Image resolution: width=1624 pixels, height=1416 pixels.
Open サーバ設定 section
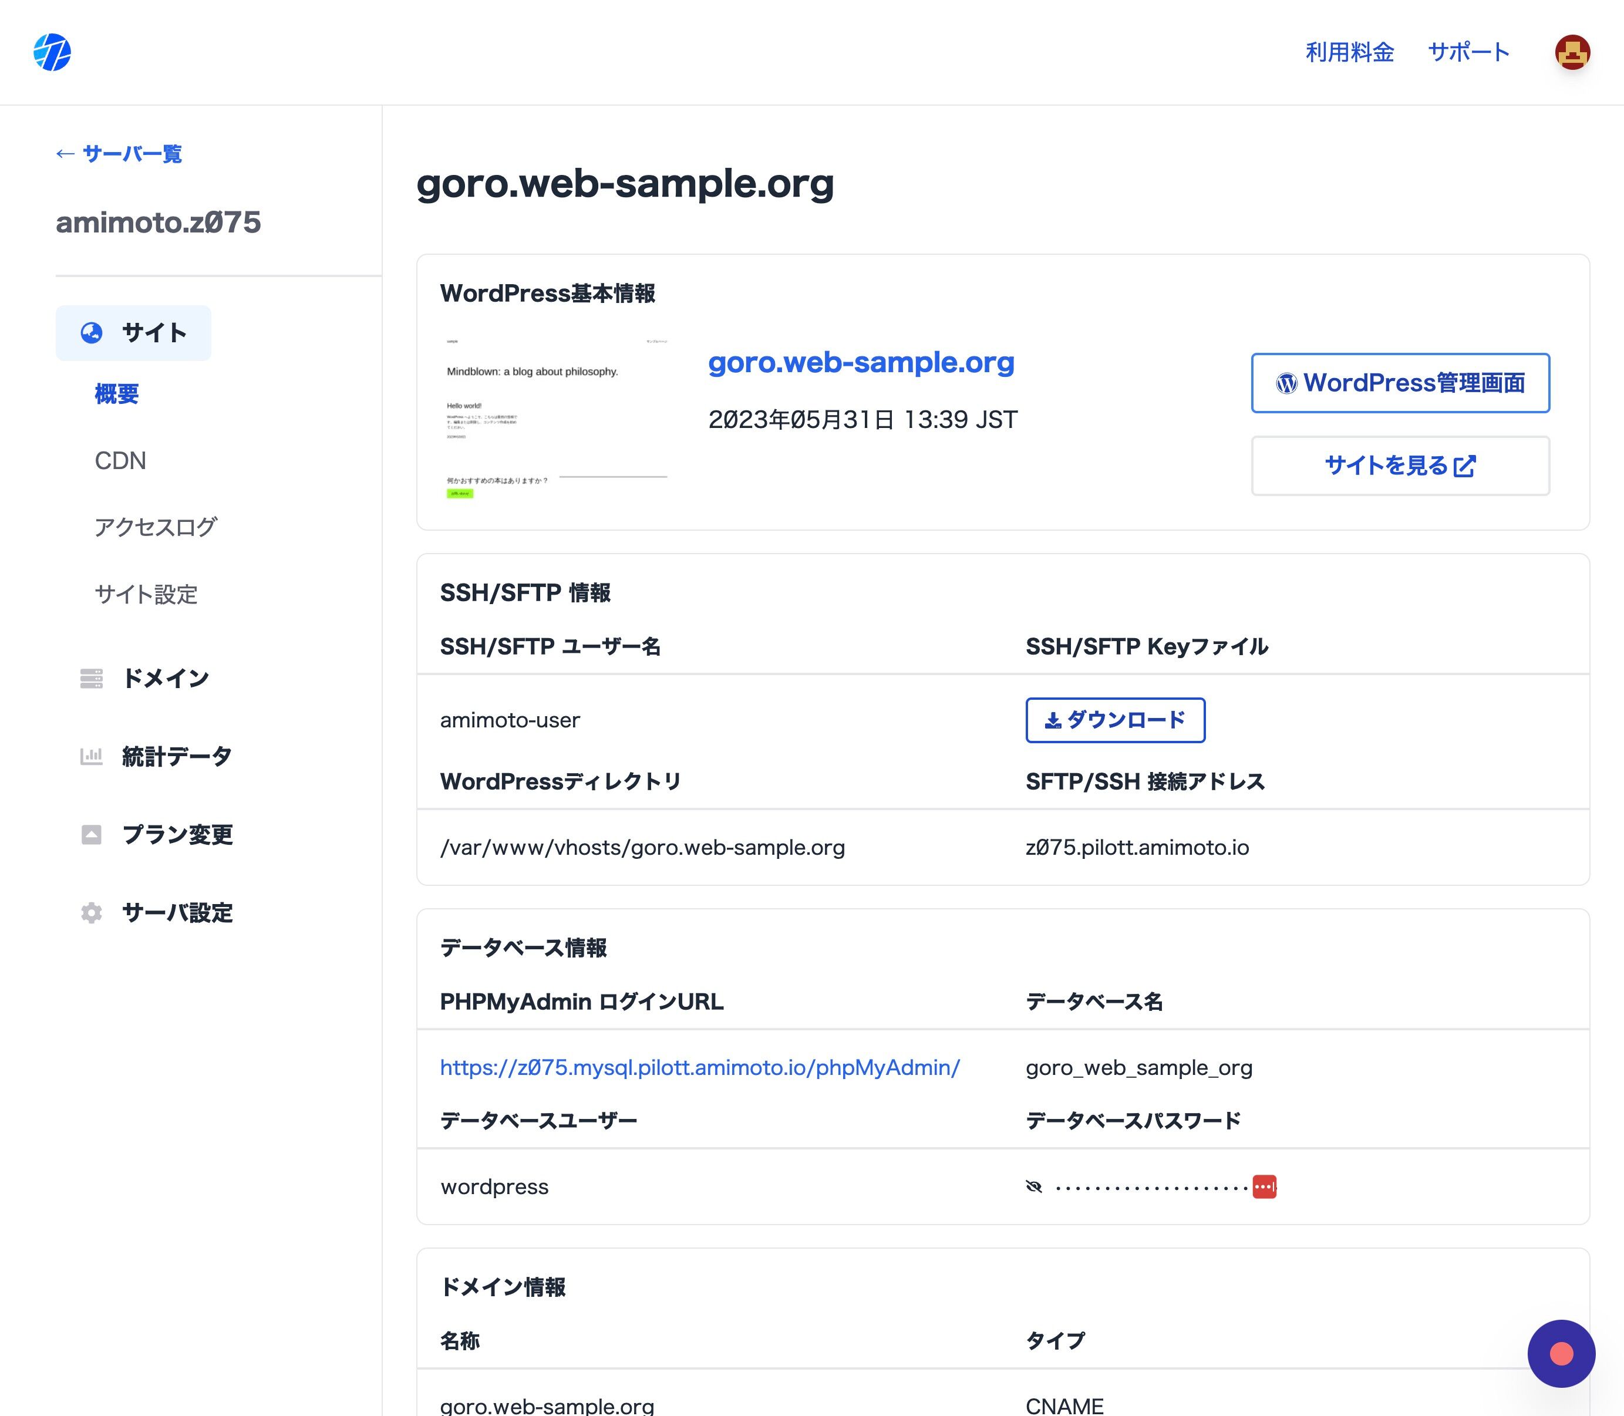pyautogui.click(x=177, y=913)
